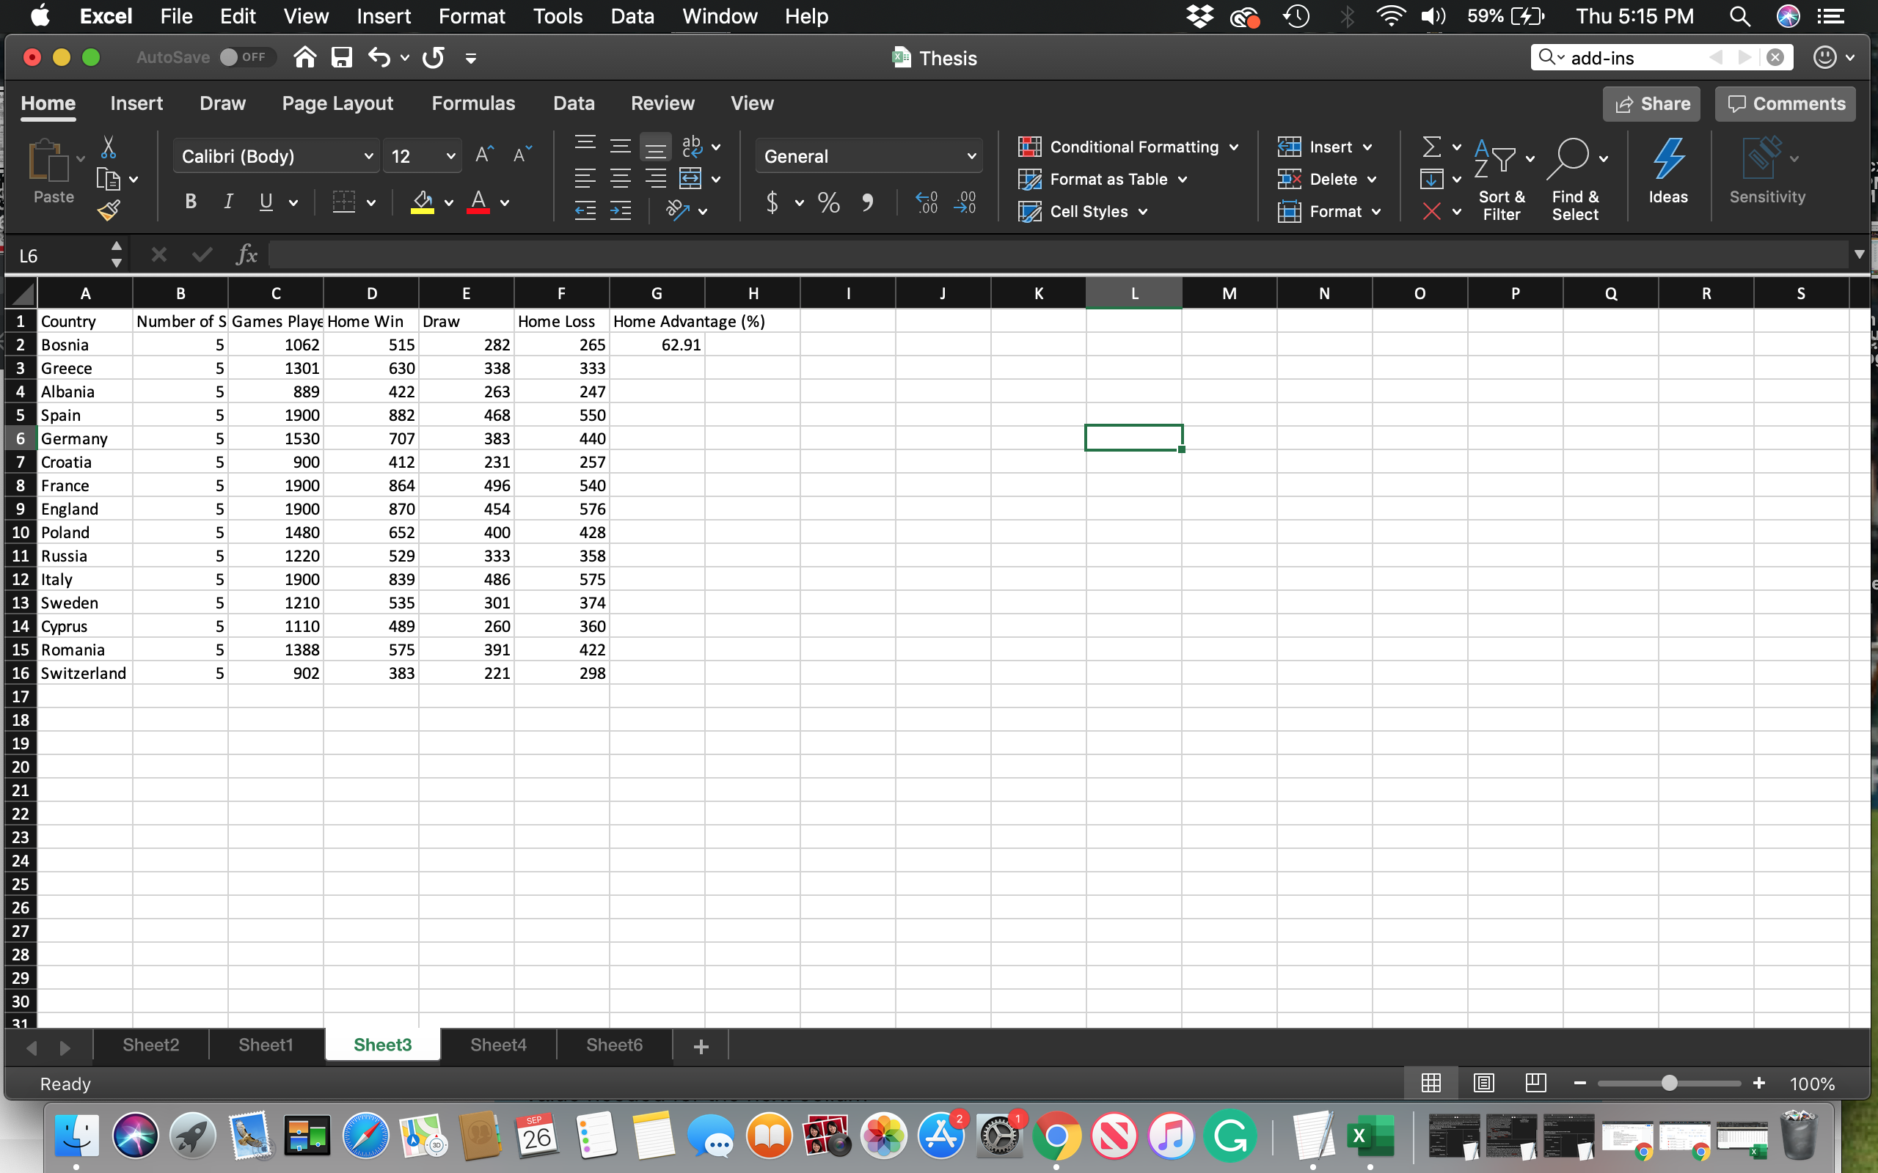1878x1173 pixels.
Task: Click the Comments button
Action: click(1785, 104)
